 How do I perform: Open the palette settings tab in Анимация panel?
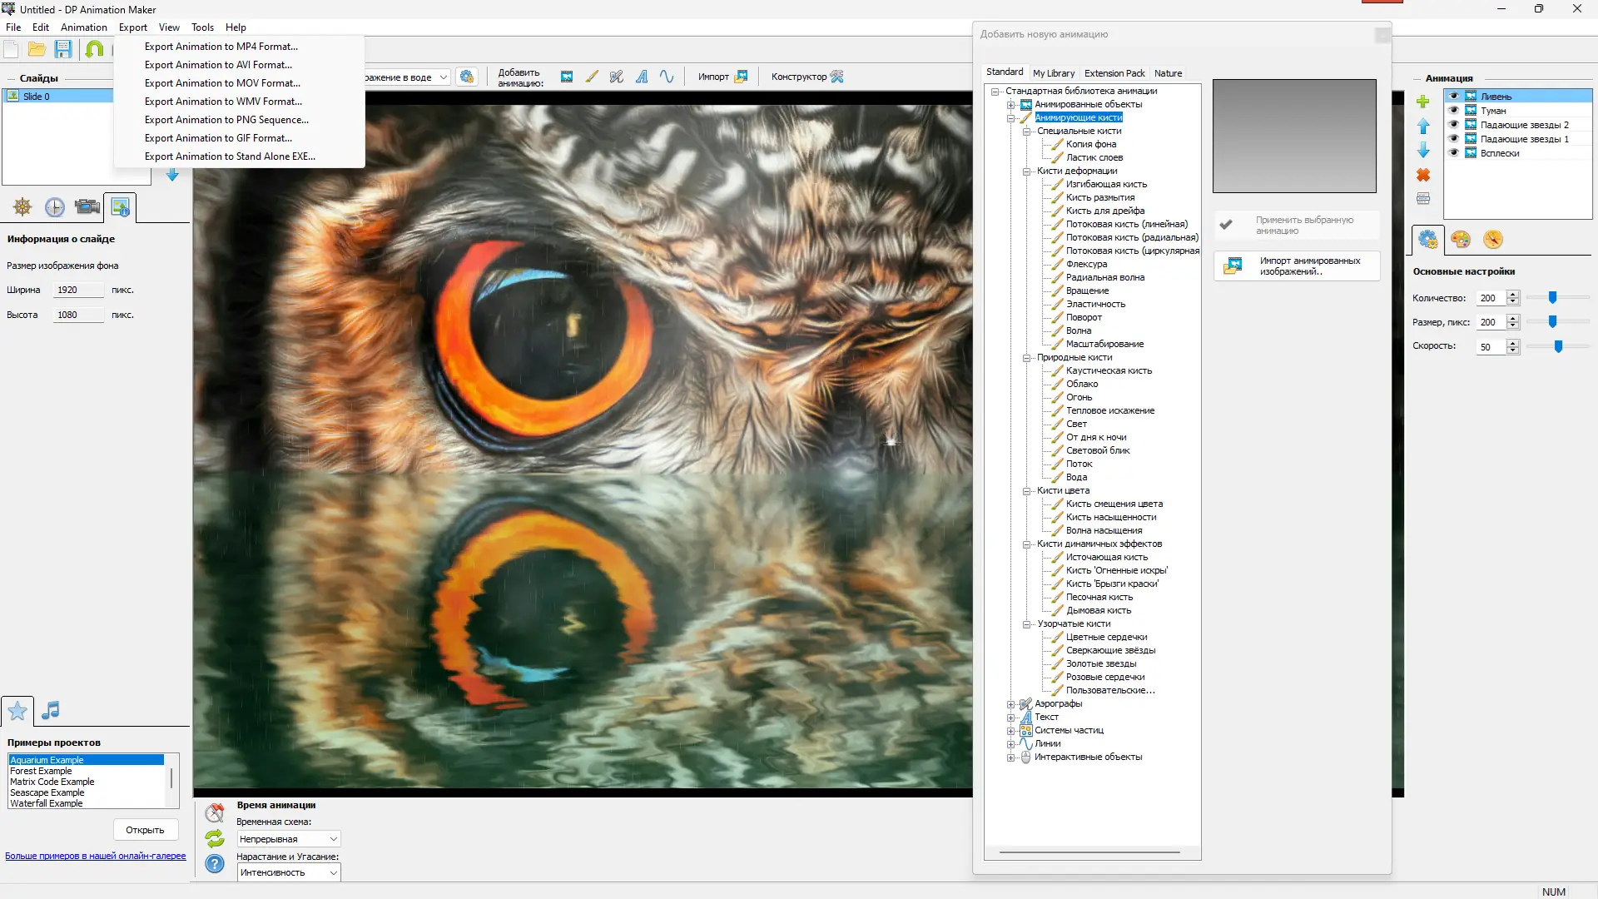(1461, 240)
